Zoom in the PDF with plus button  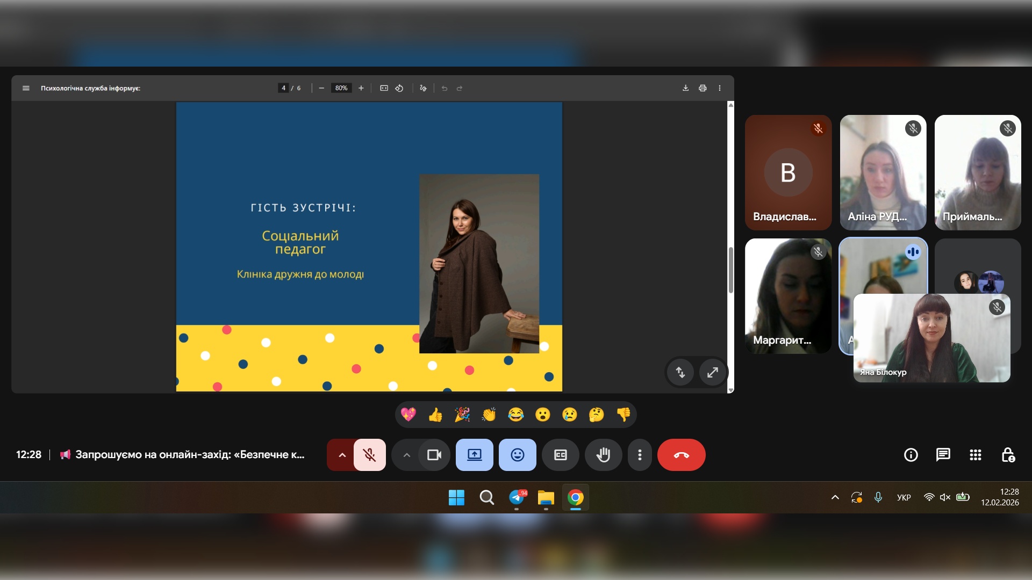point(361,88)
